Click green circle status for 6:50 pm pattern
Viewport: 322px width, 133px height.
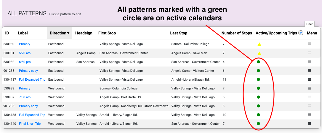tap(258, 62)
